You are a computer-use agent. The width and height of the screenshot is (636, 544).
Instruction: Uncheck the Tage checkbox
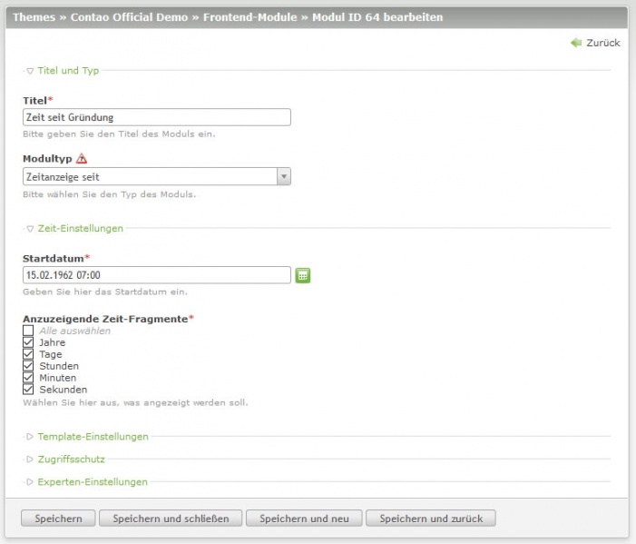pos(28,354)
